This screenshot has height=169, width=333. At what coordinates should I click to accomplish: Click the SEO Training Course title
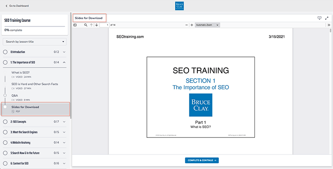point(17,20)
